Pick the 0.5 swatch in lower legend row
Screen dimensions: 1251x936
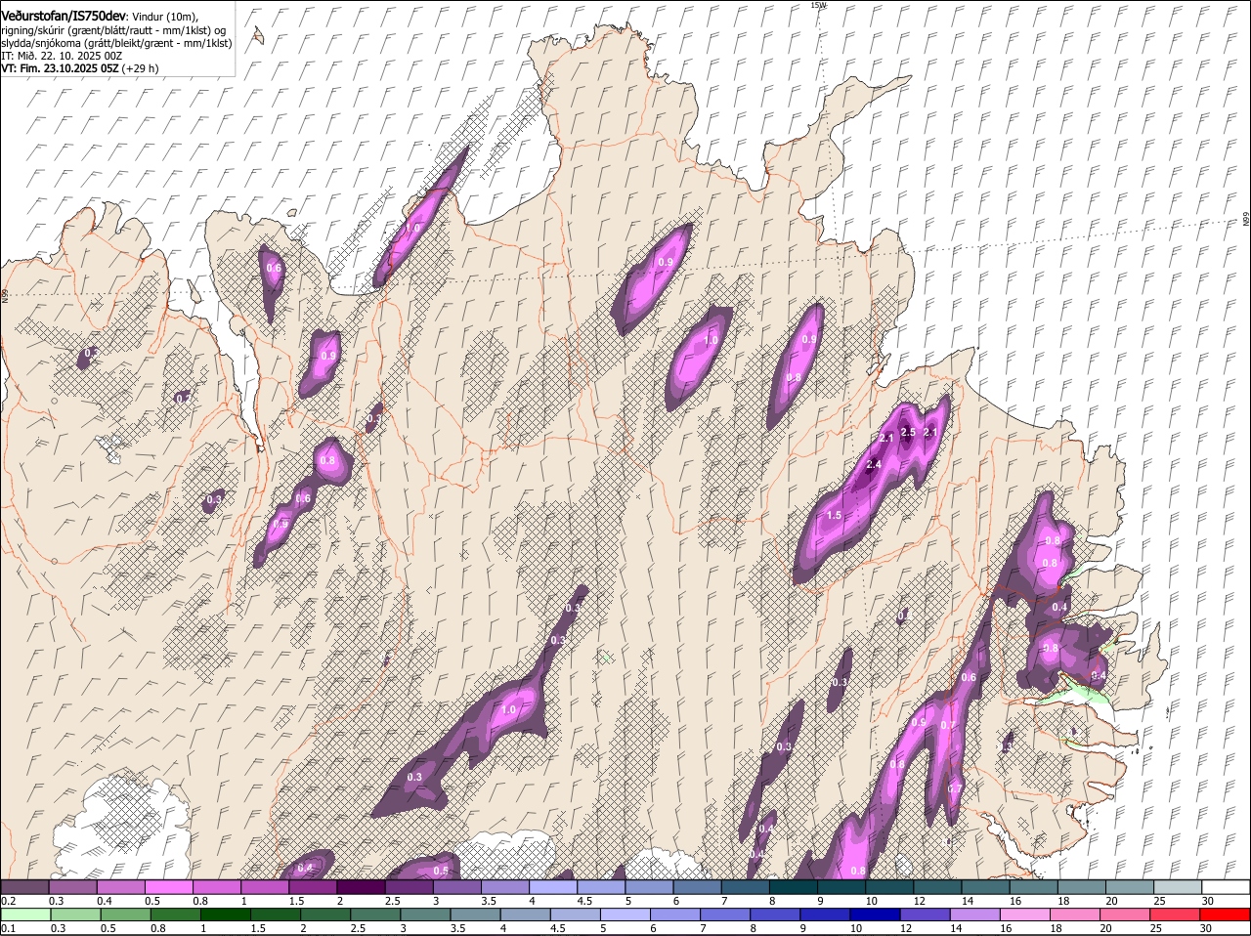125,915
